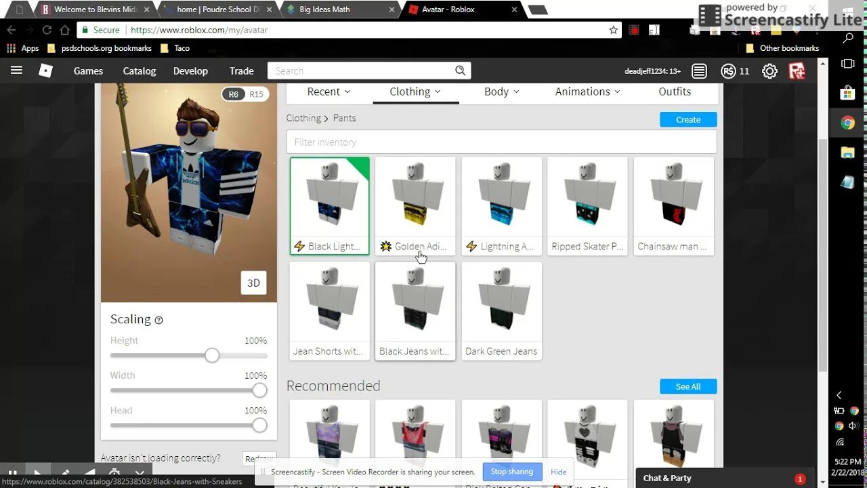Hide the Screencastify sharing bar

(559, 472)
